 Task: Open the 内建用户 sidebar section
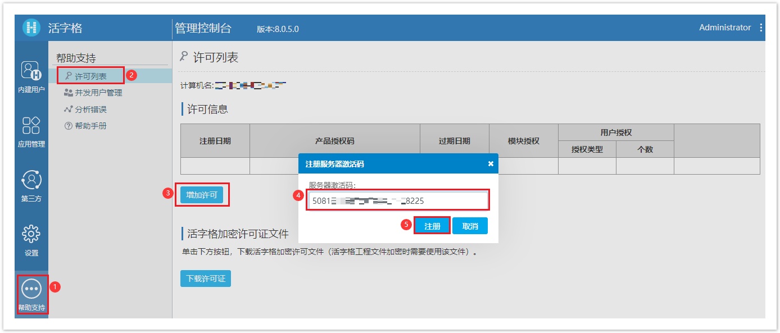[31, 76]
